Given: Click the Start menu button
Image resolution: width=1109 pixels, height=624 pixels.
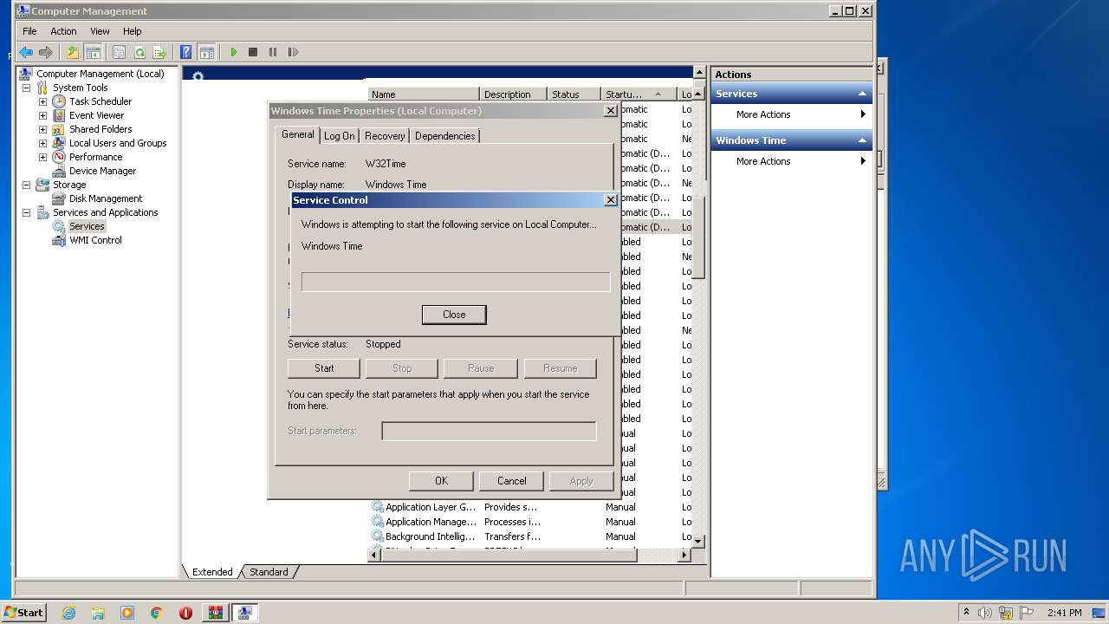Looking at the screenshot, I should pos(24,613).
